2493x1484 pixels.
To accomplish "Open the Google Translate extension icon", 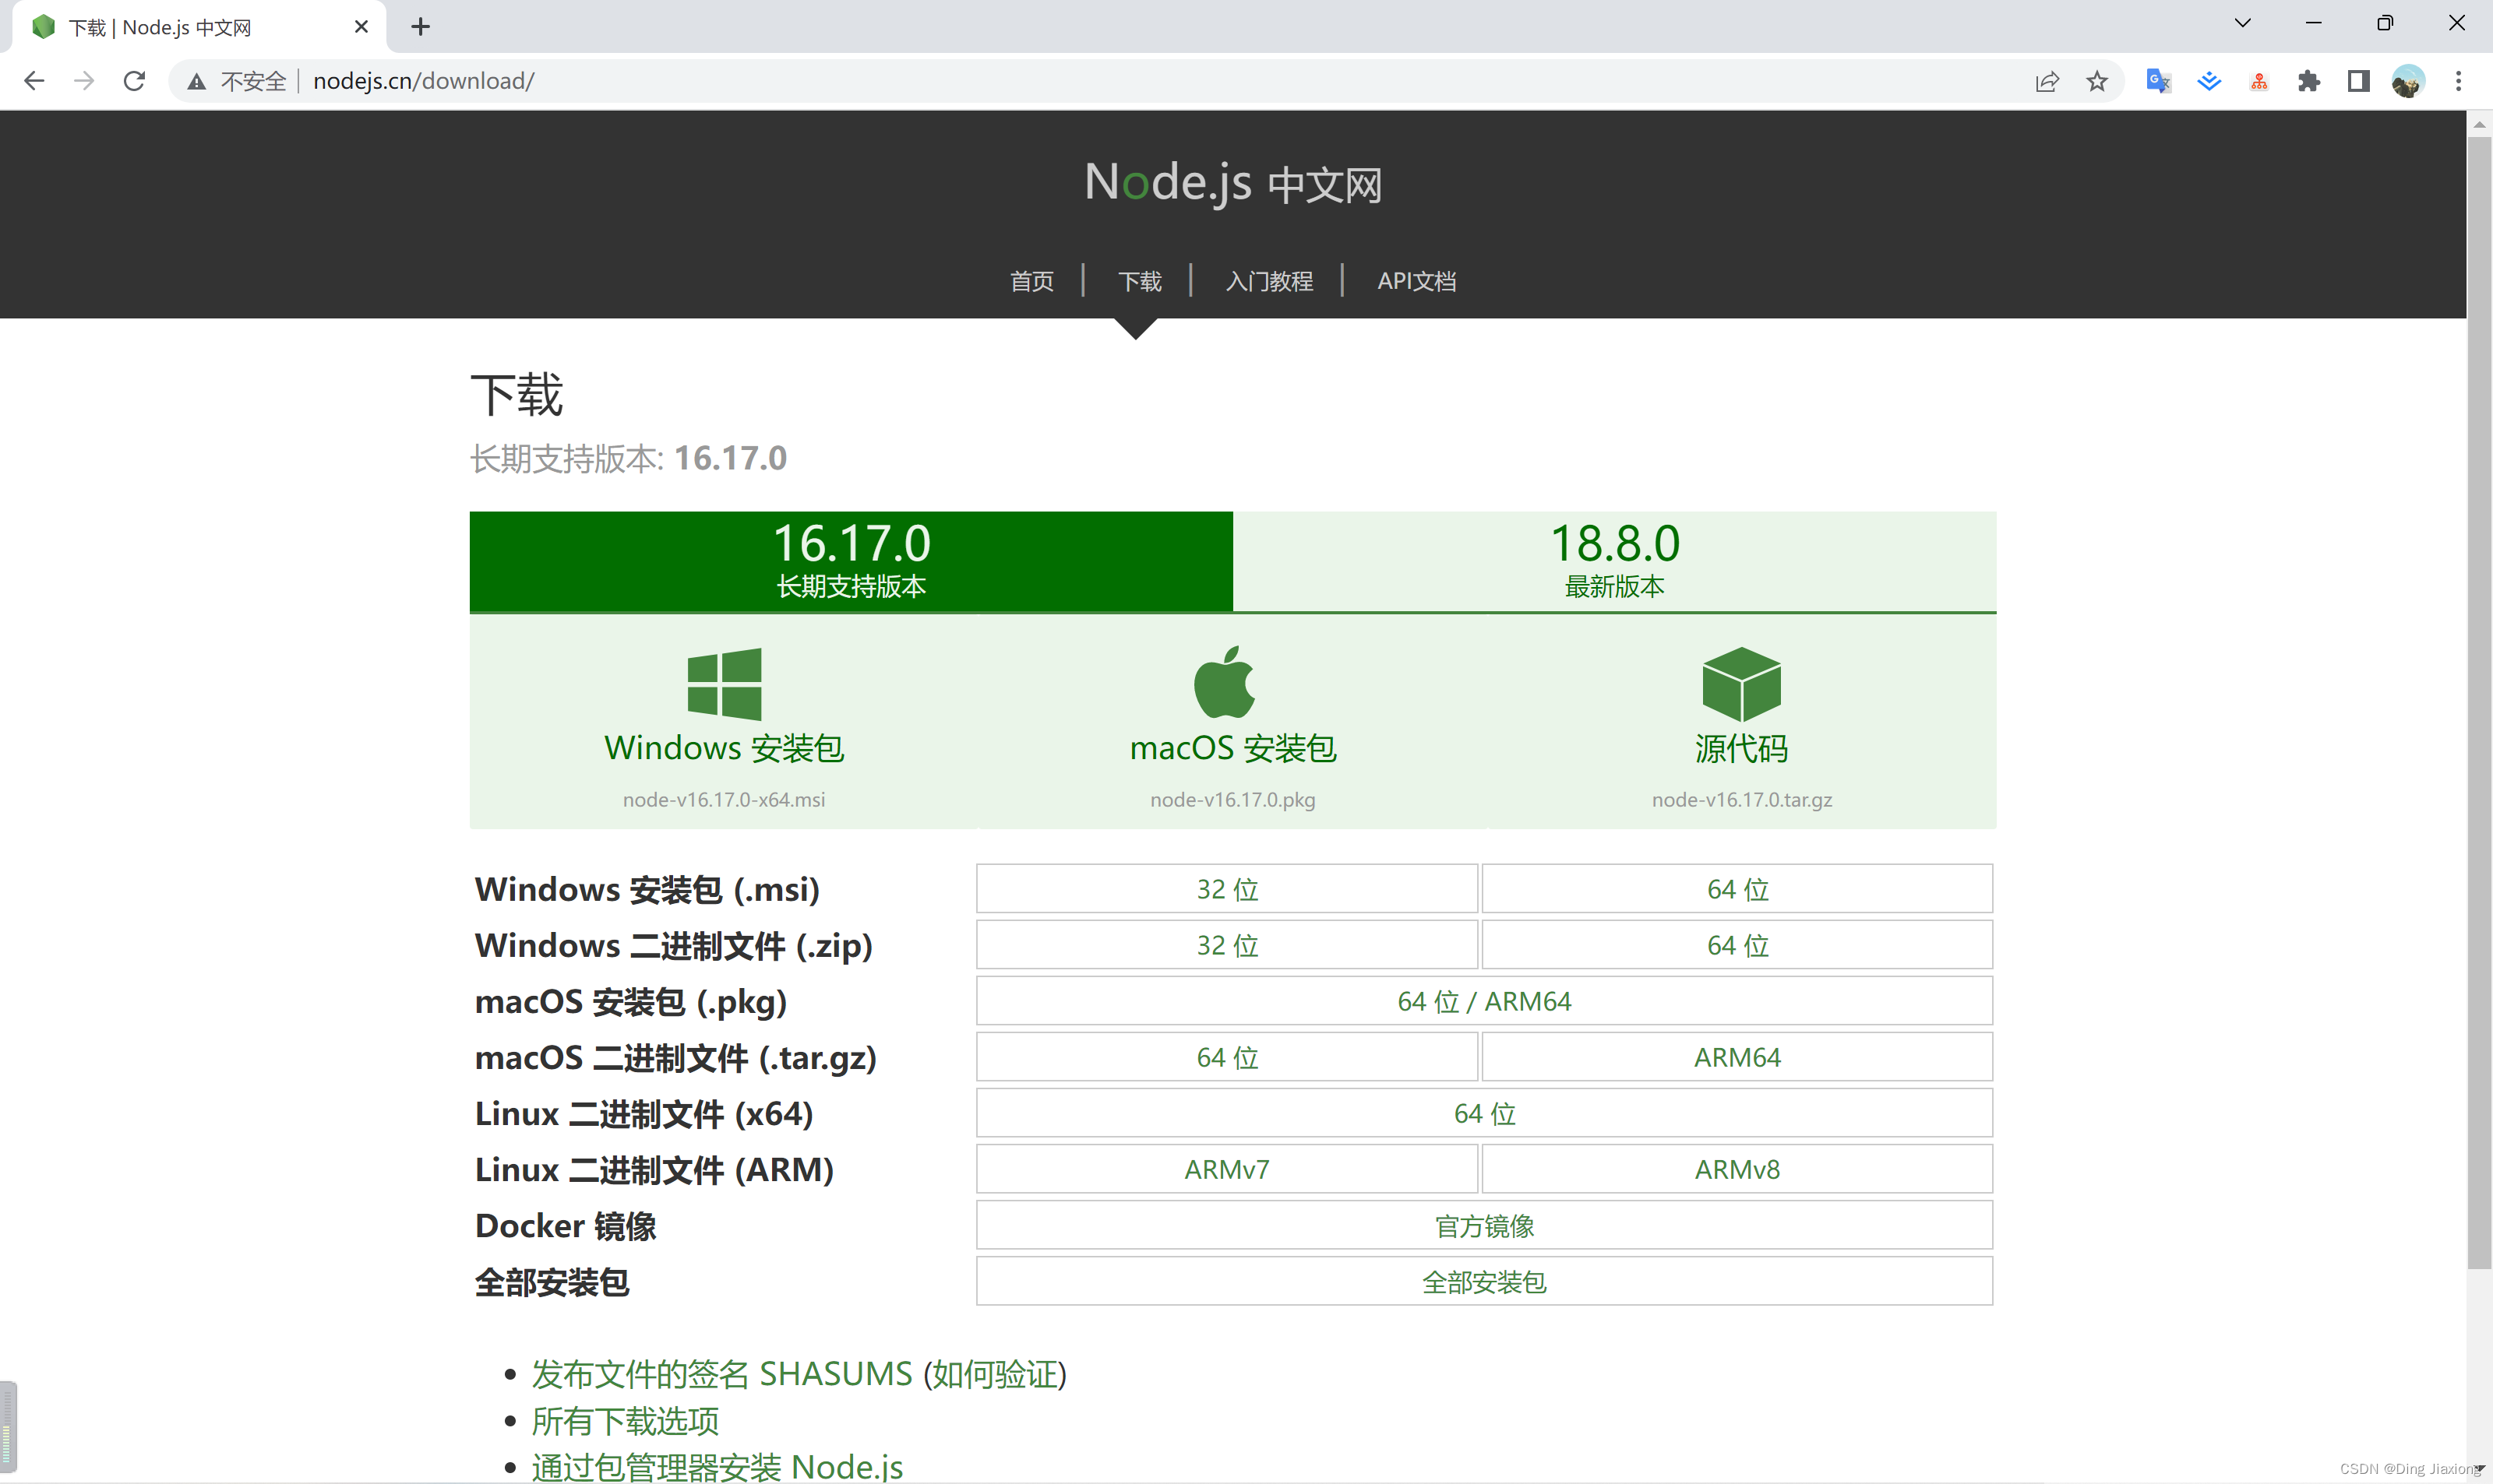I will 2158,81.
